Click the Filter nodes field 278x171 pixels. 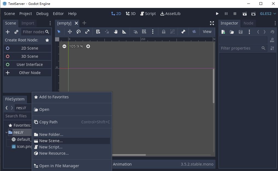coord(36,32)
